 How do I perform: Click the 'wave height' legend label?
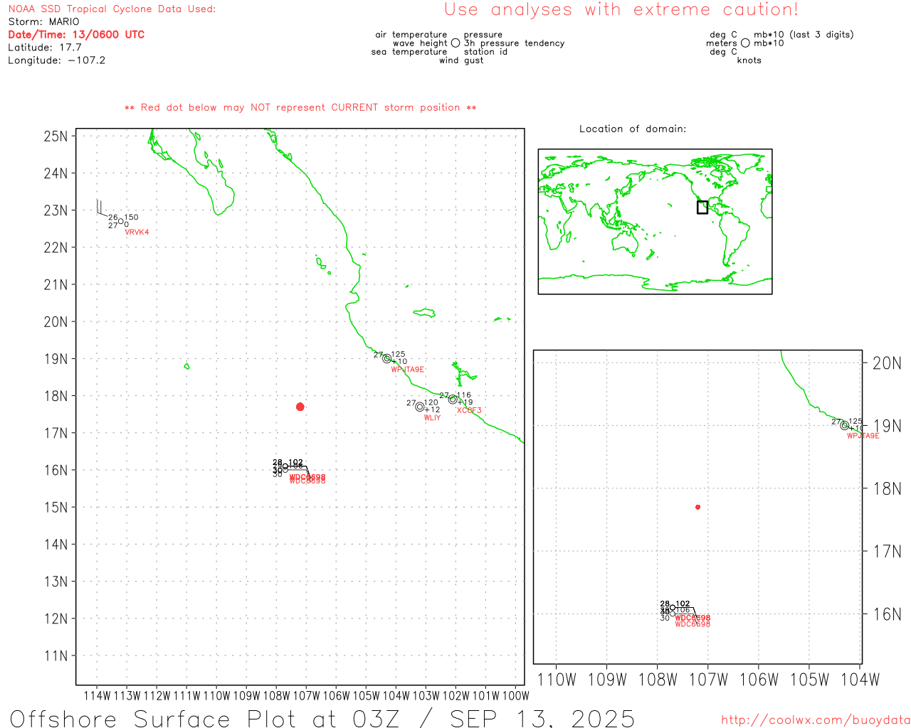coord(420,43)
